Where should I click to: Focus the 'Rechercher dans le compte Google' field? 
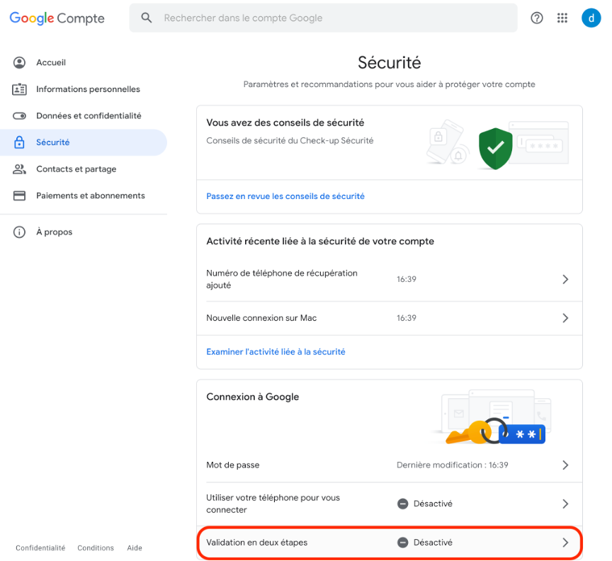[323, 18]
